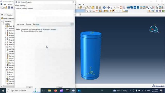Open the Model menu
The height and width of the screenshot is (93, 165).
point(10,4)
